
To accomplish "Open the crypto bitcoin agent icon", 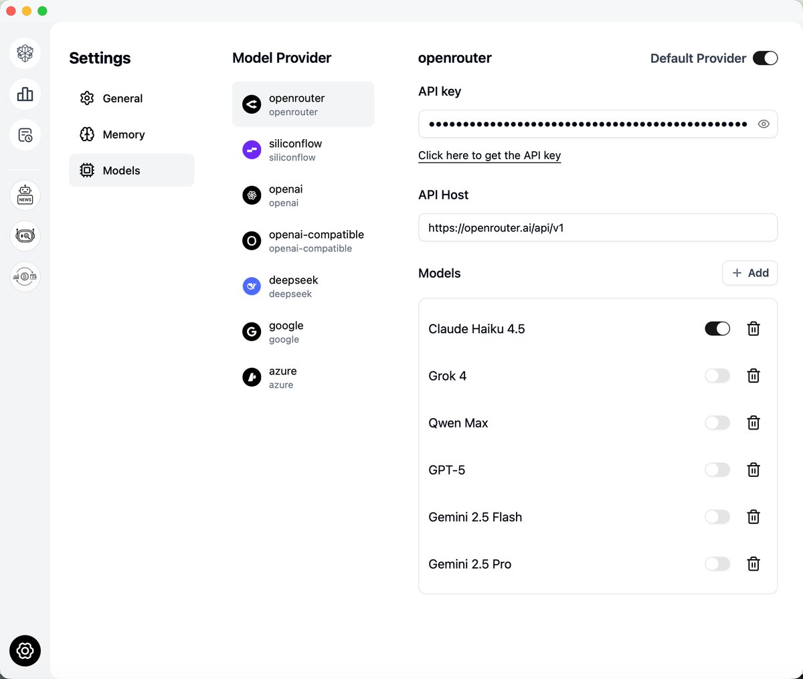I will 25,276.
